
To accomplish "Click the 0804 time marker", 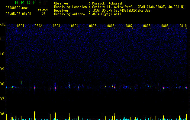I will pos(75,26).
